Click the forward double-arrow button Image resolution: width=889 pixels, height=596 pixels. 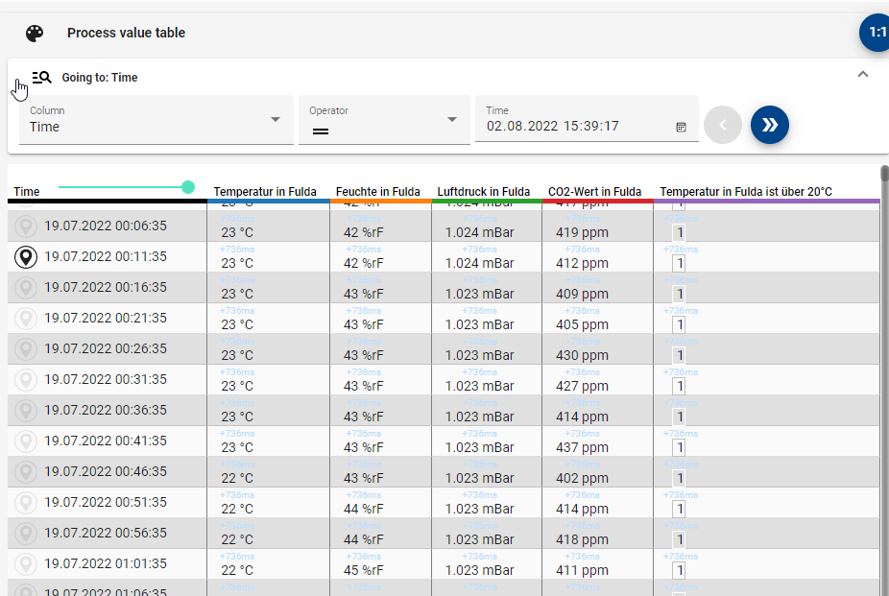[x=769, y=125]
